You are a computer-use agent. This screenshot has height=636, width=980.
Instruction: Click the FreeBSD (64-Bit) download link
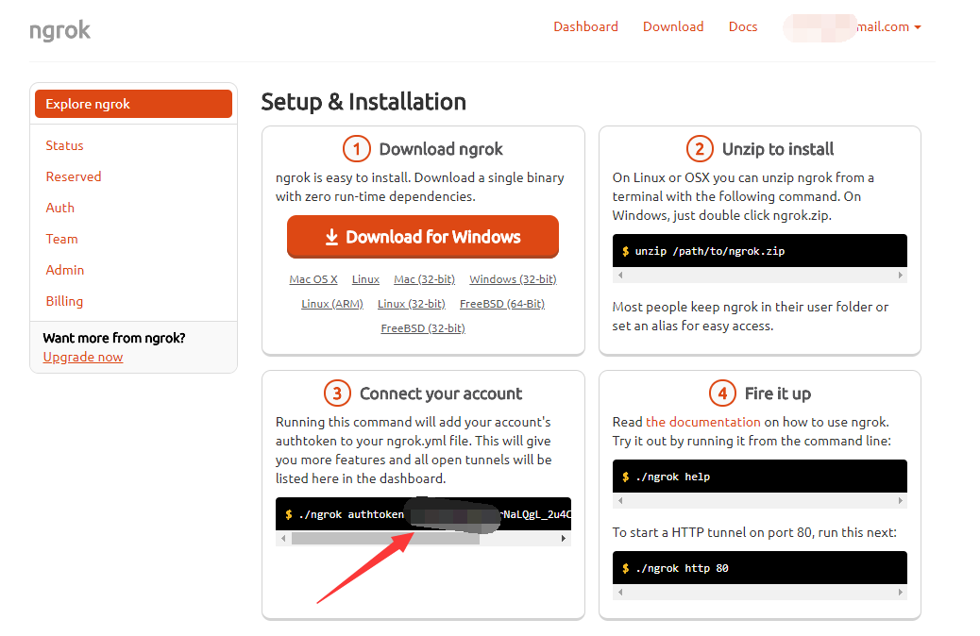tap(502, 304)
